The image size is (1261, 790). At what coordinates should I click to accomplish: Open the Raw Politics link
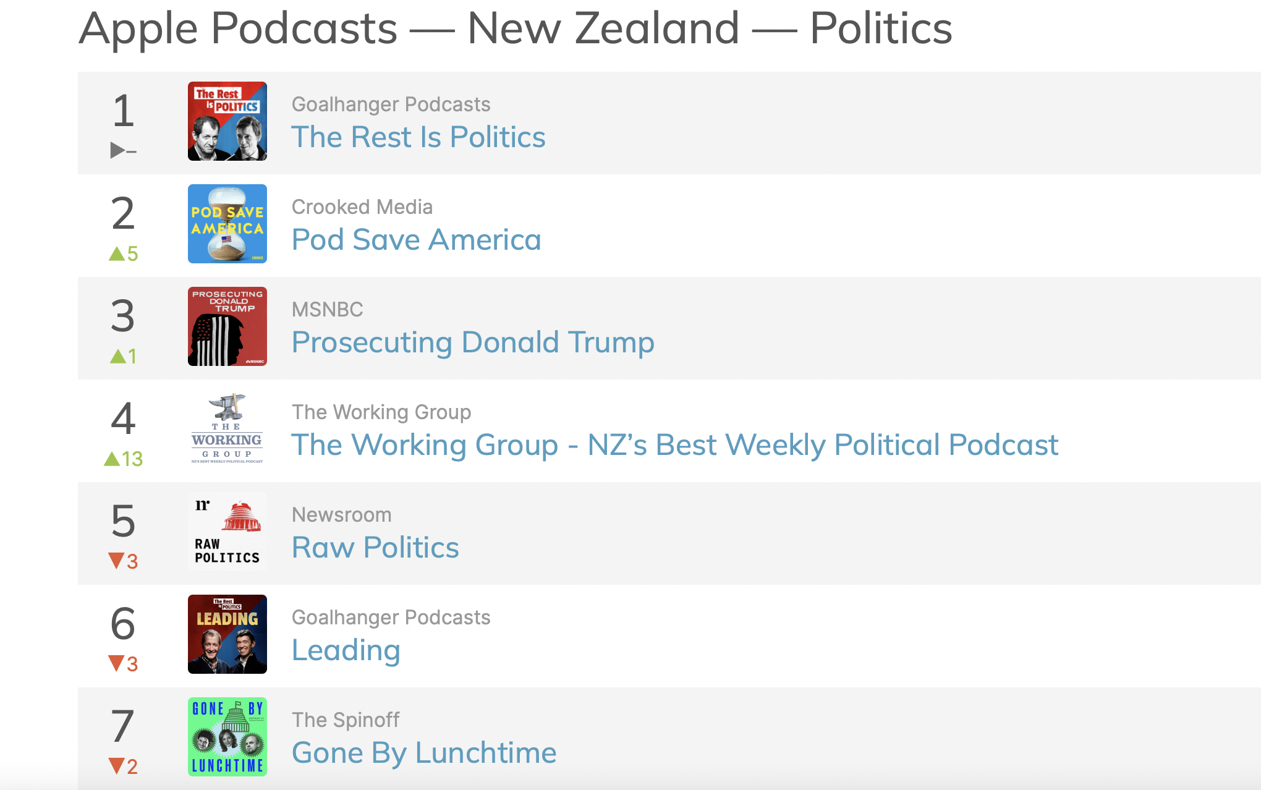[375, 548]
